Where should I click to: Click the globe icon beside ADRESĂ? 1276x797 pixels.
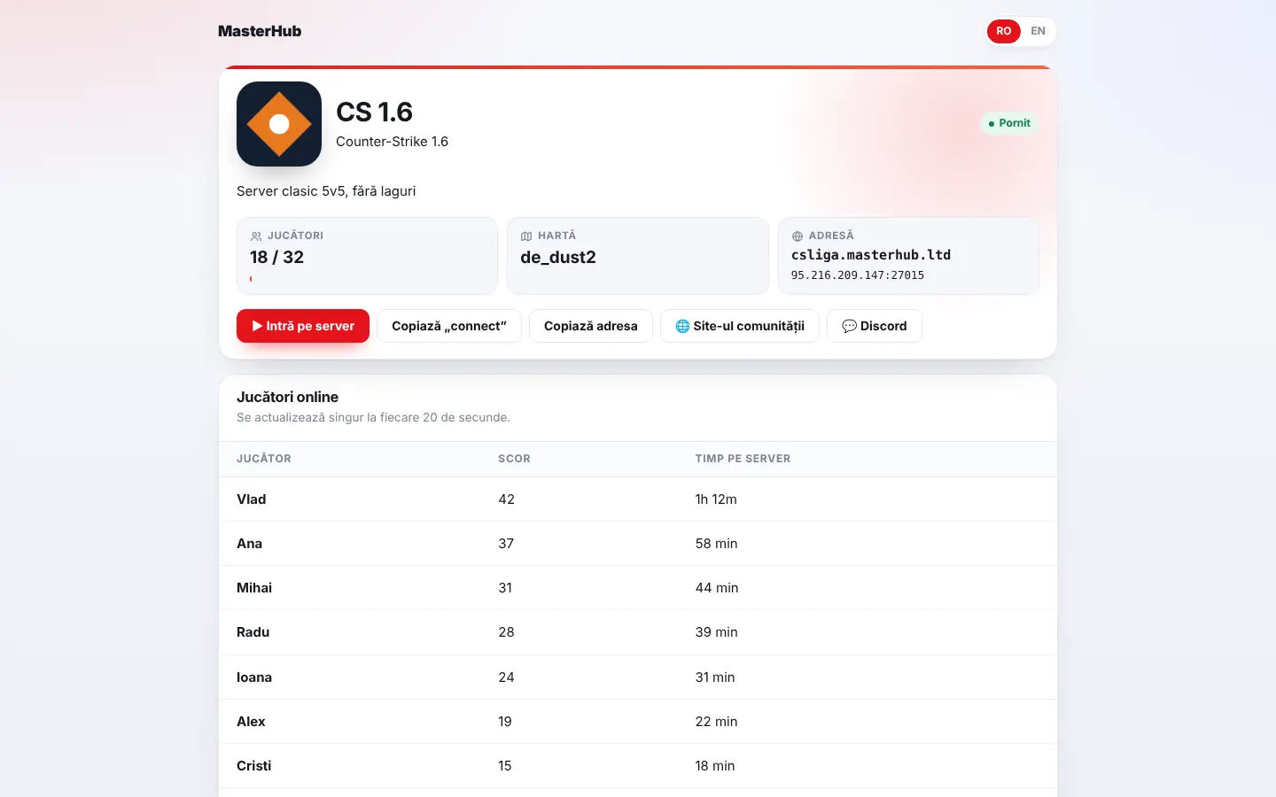click(x=797, y=236)
